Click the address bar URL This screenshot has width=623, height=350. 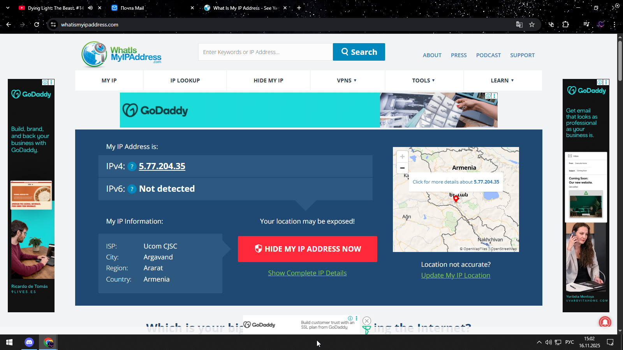pos(90,24)
